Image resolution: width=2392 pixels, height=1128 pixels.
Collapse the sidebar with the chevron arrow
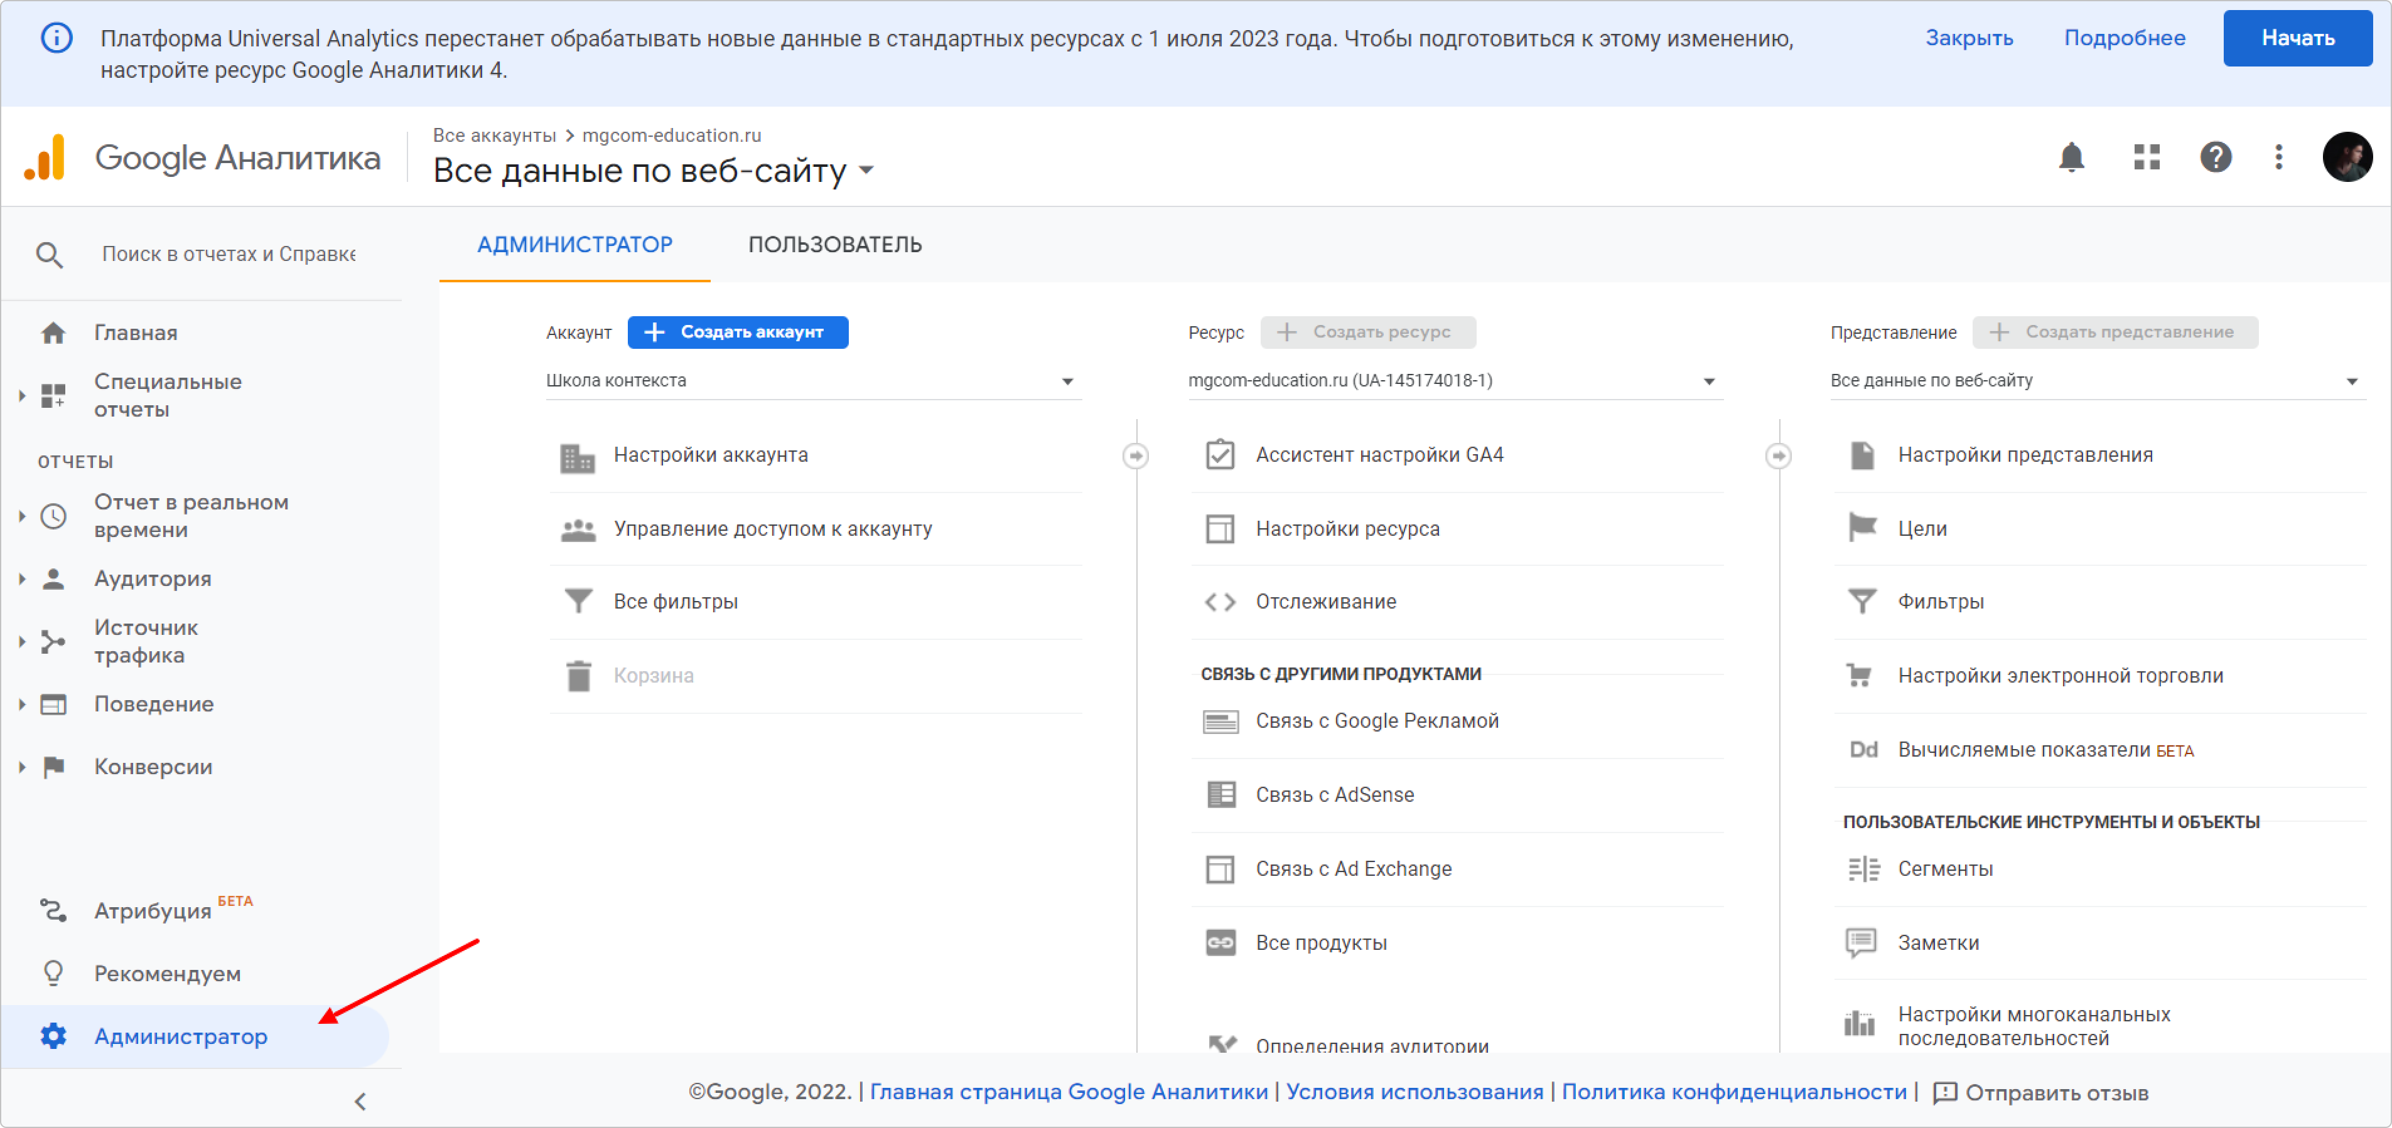(x=360, y=1101)
